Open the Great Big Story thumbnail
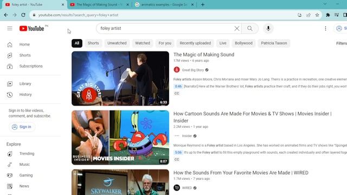This screenshot has width=347, height=195. pos(120,79)
